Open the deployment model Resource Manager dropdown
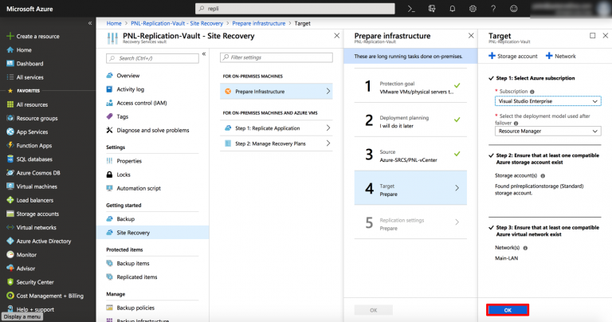Image resolution: width=612 pixels, height=322 pixels. pos(548,132)
